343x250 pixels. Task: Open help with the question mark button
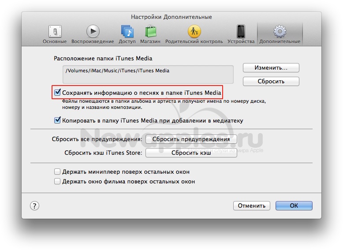pos(35,205)
